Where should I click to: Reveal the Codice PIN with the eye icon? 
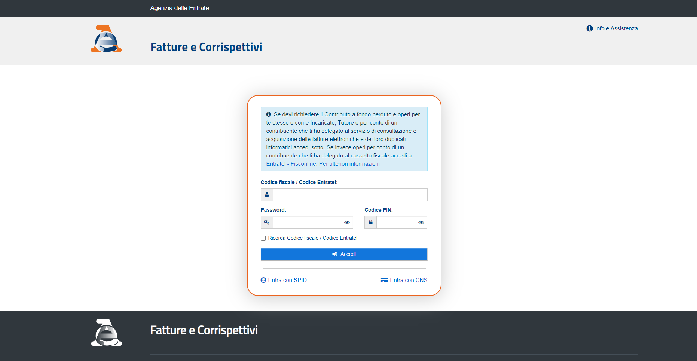pyautogui.click(x=421, y=223)
